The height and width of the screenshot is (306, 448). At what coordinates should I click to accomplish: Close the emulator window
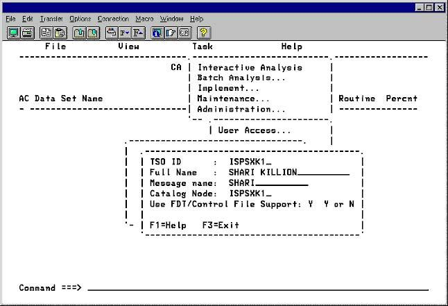tap(440, 8)
